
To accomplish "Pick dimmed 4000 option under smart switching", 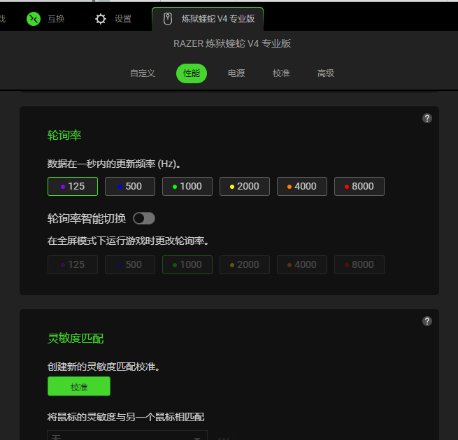I will click(302, 264).
